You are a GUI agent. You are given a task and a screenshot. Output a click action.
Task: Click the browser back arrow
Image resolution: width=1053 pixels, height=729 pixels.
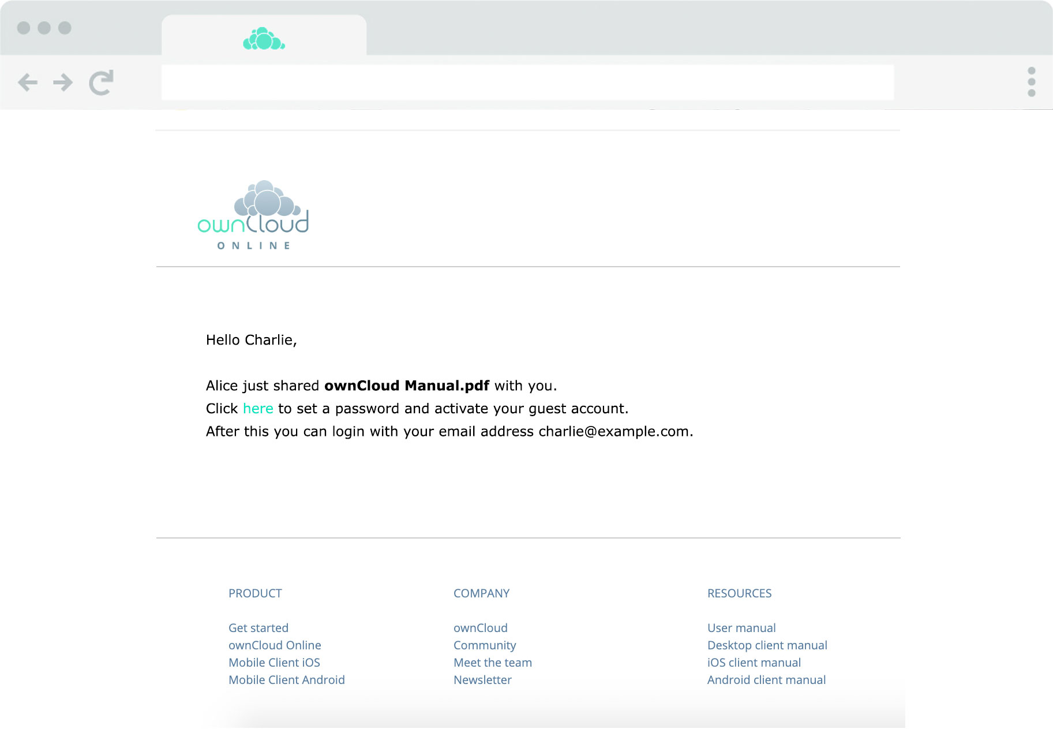point(28,83)
